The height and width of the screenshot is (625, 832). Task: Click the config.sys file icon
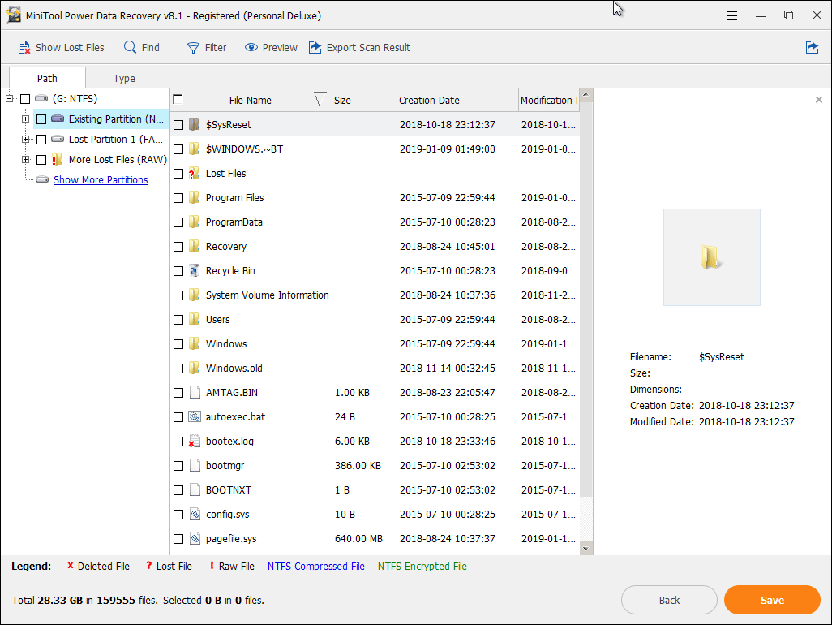(x=195, y=514)
